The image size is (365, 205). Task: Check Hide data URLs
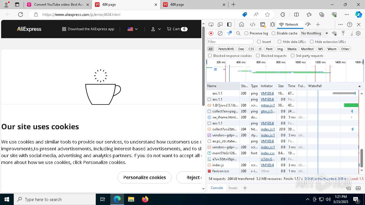pos(279,42)
